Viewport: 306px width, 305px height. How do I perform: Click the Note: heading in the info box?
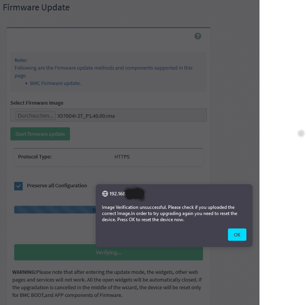click(x=21, y=60)
